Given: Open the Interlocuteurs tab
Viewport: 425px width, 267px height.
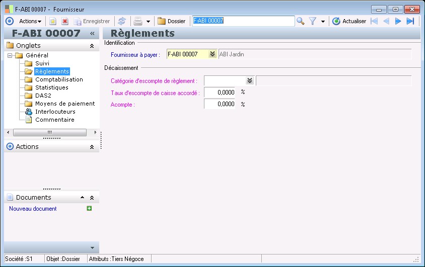Looking at the screenshot, I should (x=55, y=112).
